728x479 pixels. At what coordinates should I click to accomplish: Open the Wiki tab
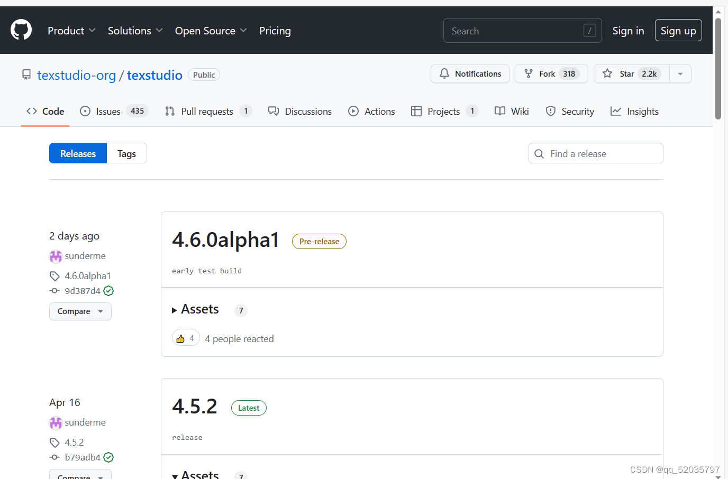click(x=512, y=111)
